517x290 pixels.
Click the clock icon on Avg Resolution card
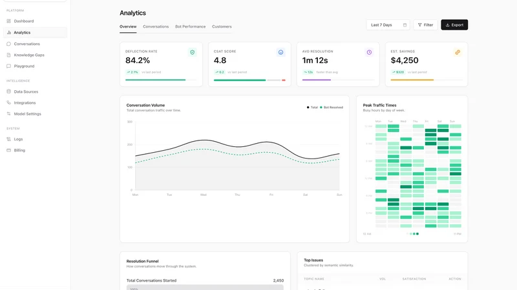[x=369, y=52]
